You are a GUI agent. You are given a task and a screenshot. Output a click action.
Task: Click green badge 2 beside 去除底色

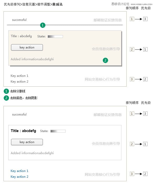tap(6, 98)
